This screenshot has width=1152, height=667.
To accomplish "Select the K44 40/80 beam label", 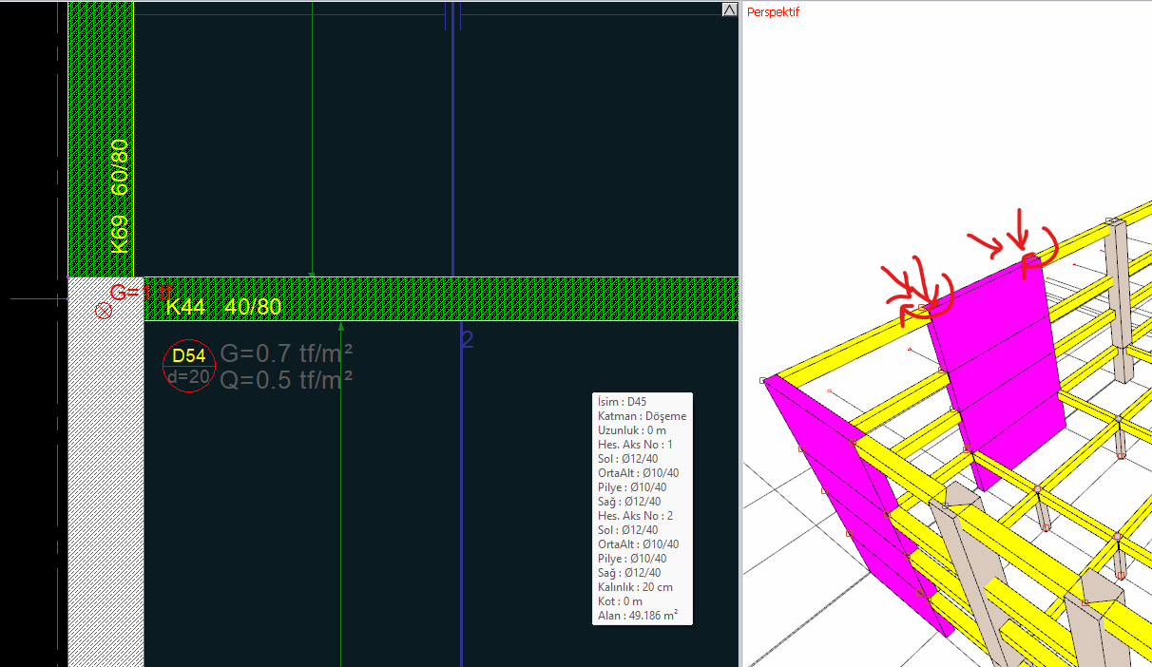I will (x=224, y=306).
